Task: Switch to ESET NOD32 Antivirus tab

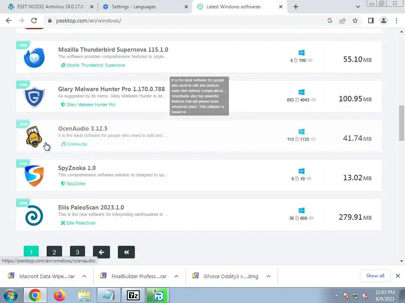Action: click(50, 7)
